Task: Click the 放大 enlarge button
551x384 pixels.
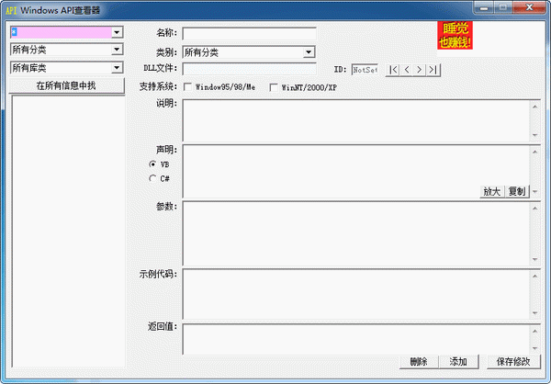Action: [492, 192]
